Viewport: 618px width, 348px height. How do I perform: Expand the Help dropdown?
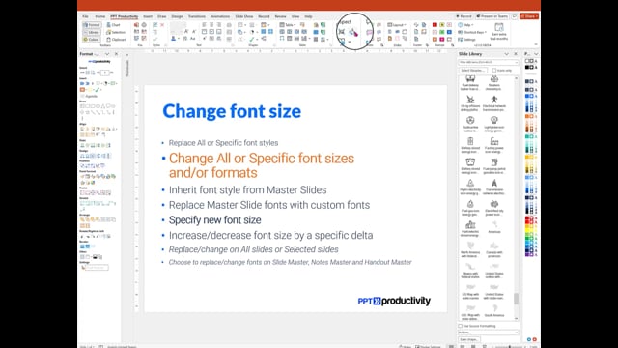coord(465,25)
